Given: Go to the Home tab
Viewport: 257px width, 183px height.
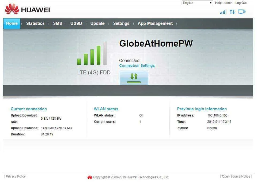Looking at the screenshot, I should [12, 24].
